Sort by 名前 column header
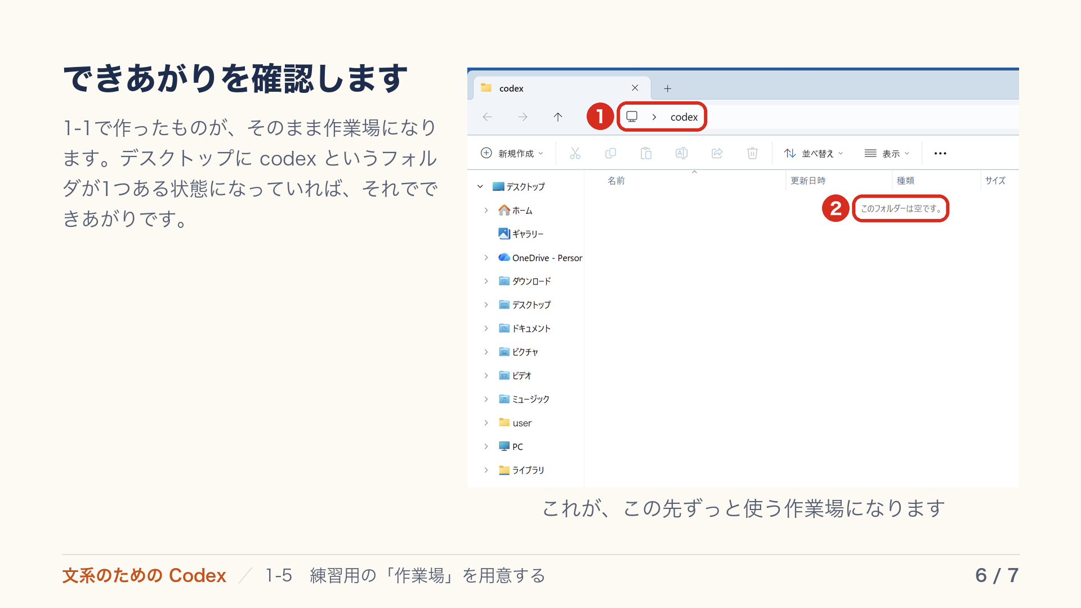Viewport: 1081px width, 608px height. [616, 181]
